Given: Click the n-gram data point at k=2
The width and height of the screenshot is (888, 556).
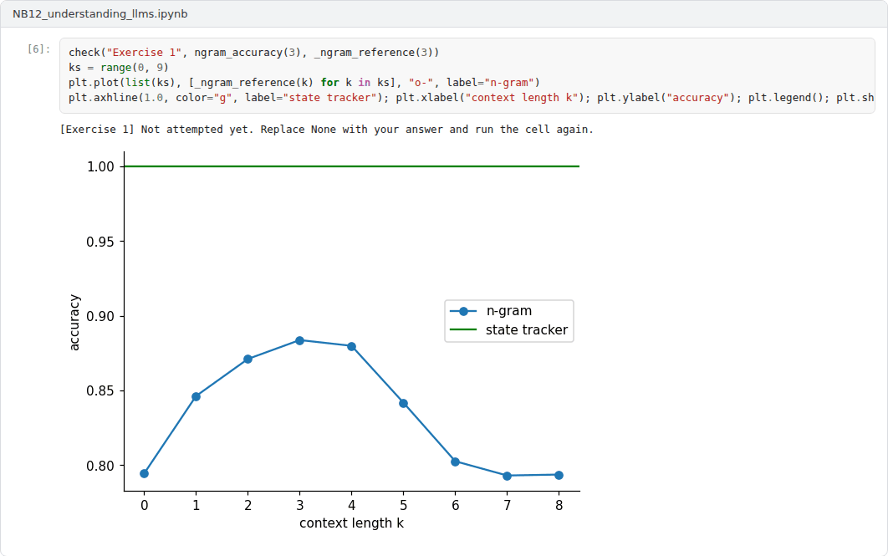Looking at the screenshot, I should tap(248, 359).
